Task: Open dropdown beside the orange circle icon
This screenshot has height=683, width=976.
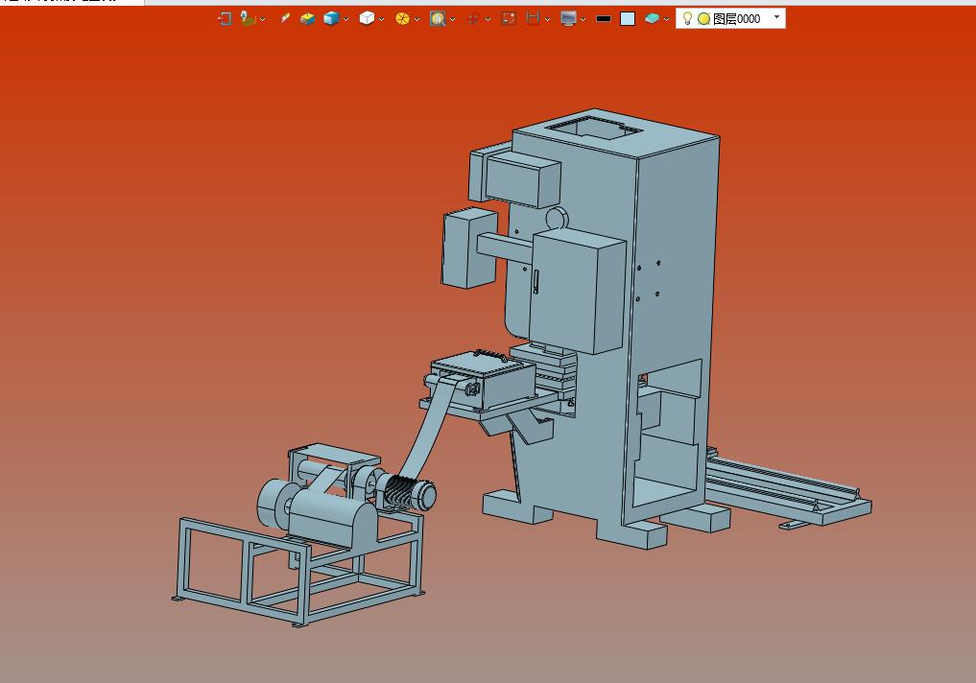Action: 417,19
